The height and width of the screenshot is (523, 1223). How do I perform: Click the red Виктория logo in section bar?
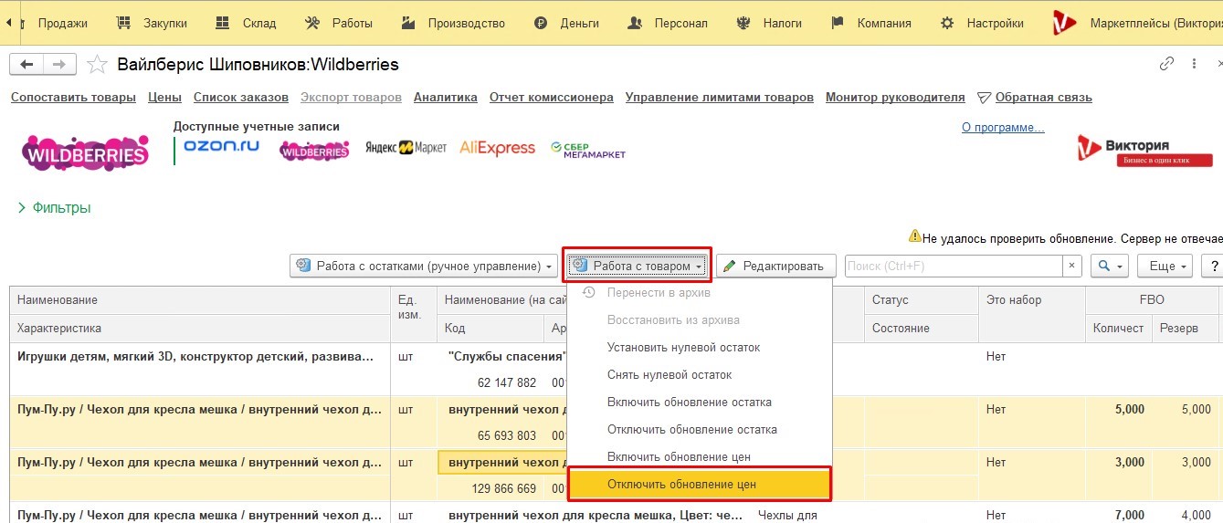click(x=1064, y=23)
